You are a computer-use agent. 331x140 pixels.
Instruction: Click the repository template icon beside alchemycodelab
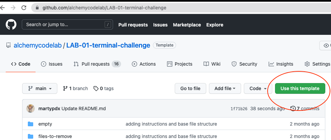(8, 46)
